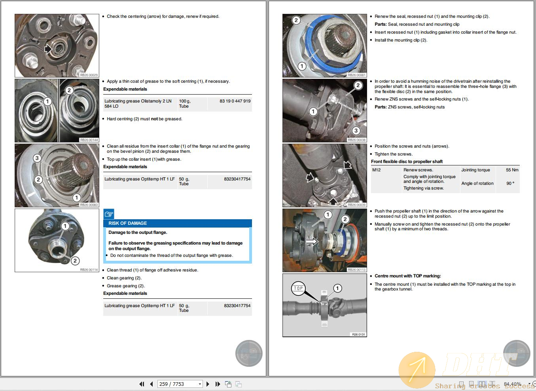Click 'Parts: Seal, recessed nut and mounting clip'
The height and width of the screenshot is (391, 536).
[x=417, y=24]
